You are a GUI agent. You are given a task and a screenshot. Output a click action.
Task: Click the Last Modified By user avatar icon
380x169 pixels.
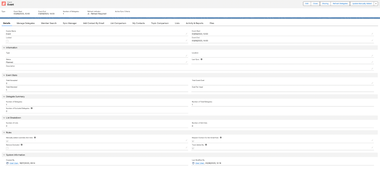point(193,163)
